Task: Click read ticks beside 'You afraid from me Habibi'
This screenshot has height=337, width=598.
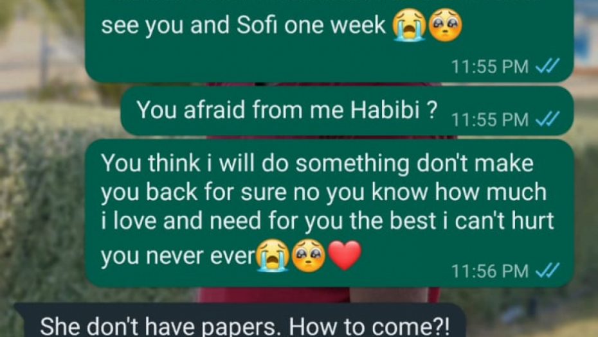Action: [x=548, y=119]
